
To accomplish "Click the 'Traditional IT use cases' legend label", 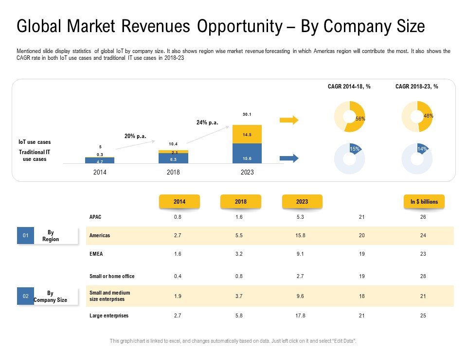I will tap(35, 156).
